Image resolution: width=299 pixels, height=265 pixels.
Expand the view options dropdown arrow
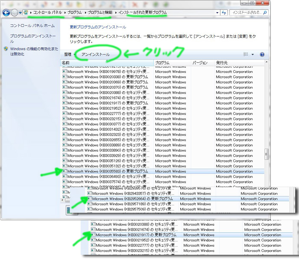(252, 55)
